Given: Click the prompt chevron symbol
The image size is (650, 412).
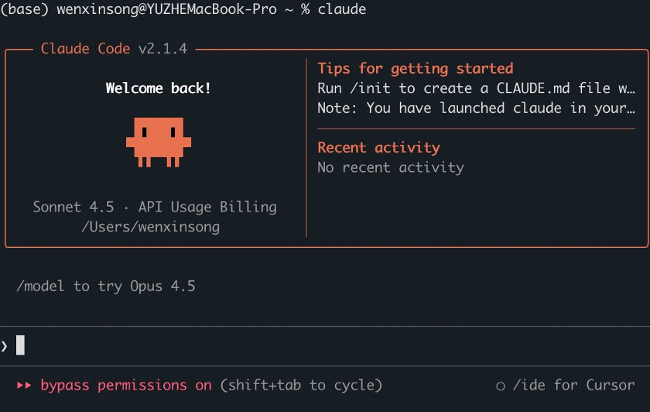Looking at the screenshot, I should point(5,345).
